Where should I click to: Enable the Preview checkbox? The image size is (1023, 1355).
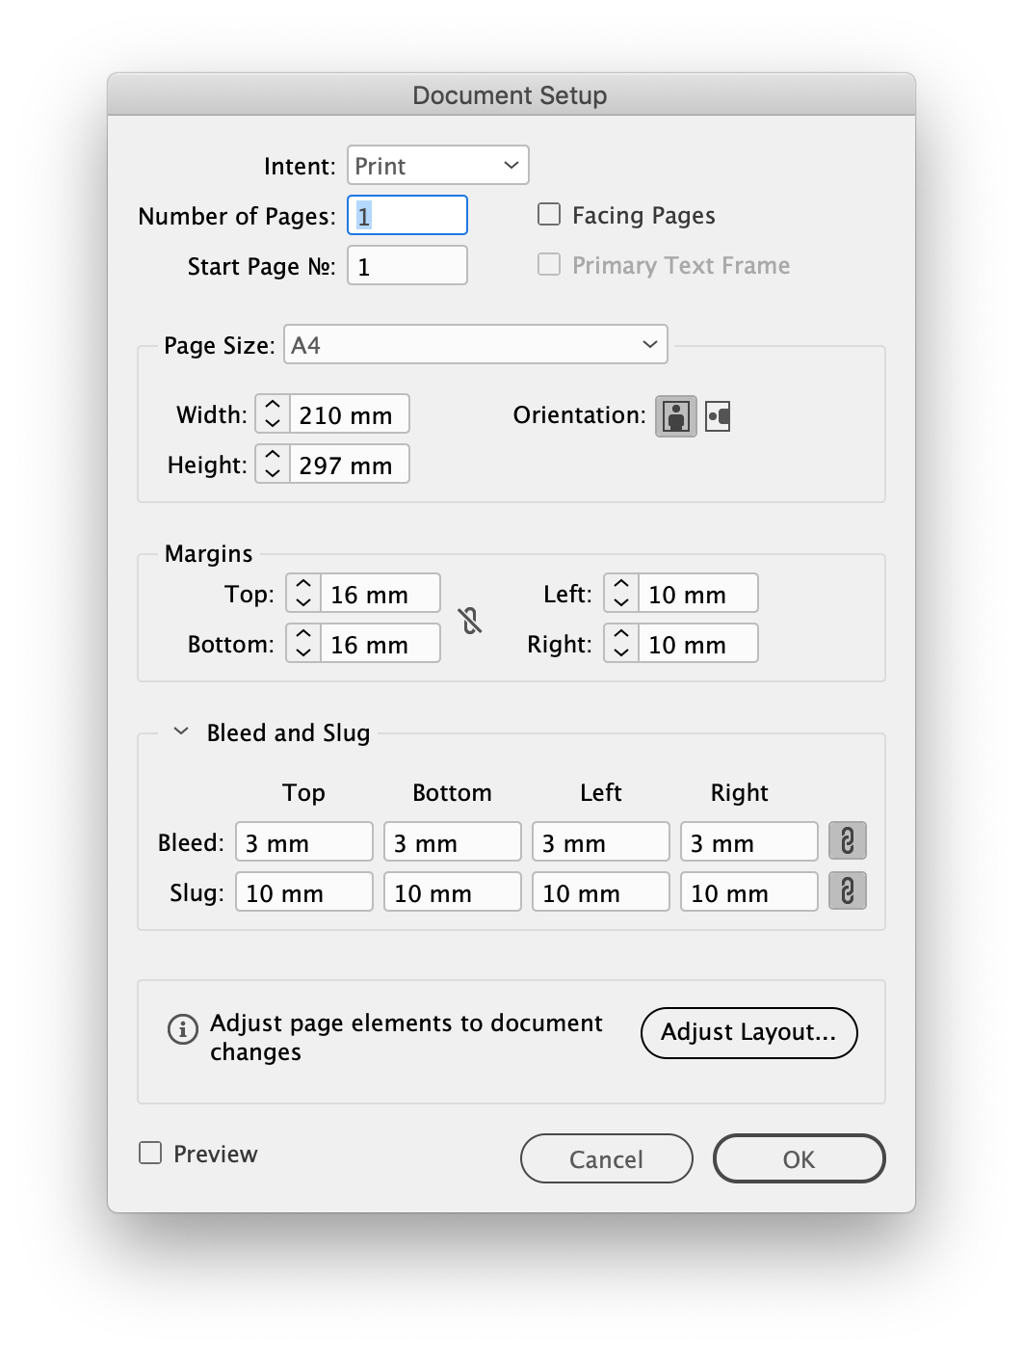coord(149,1153)
